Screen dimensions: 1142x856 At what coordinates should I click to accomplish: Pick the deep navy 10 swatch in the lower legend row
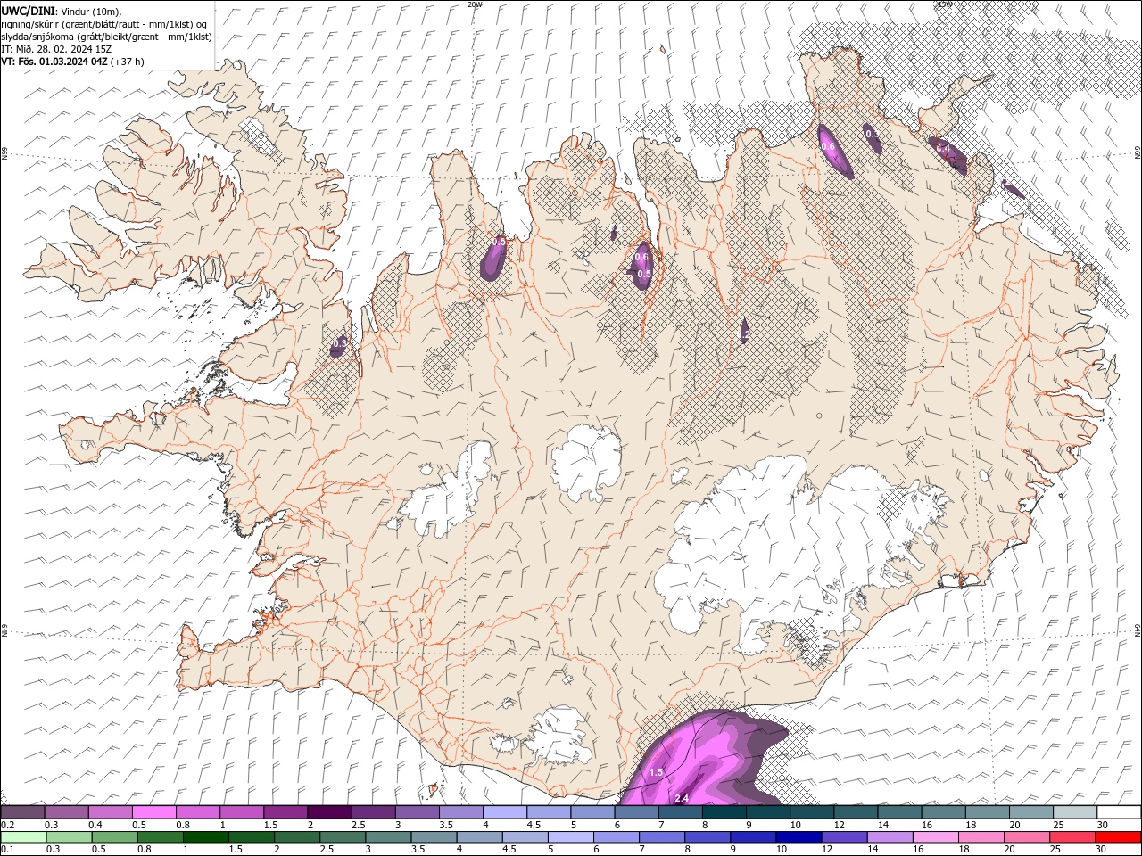[x=799, y=837]
